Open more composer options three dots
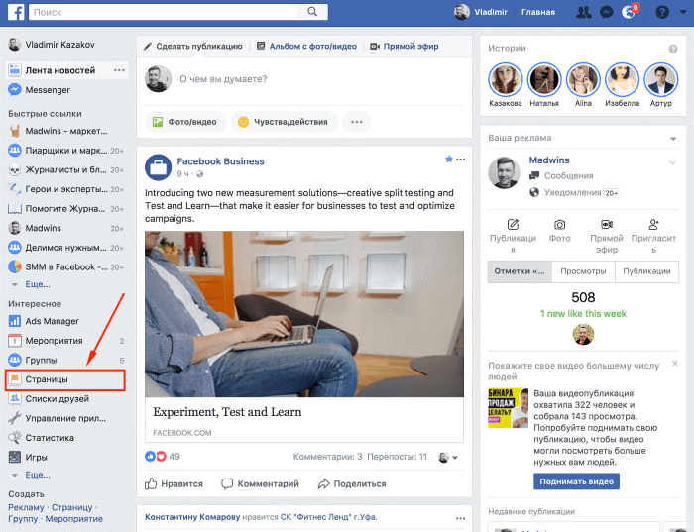The height and width of the screenshot is (532, 694). 356,122
